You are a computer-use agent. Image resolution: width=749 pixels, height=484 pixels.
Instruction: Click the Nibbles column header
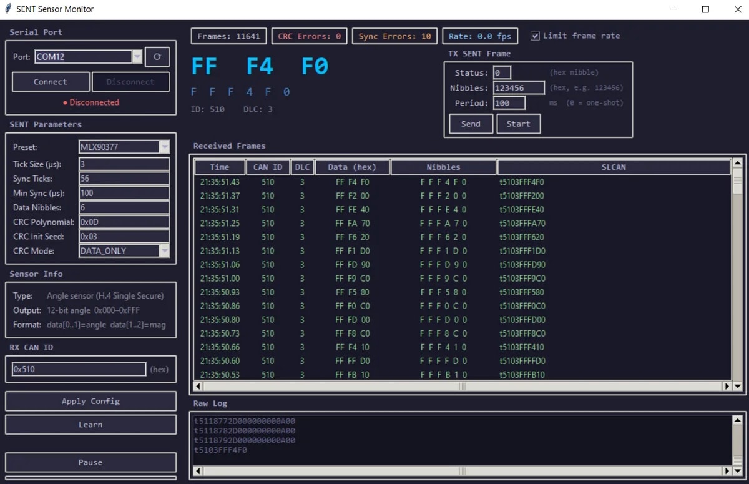coord(444,167)
